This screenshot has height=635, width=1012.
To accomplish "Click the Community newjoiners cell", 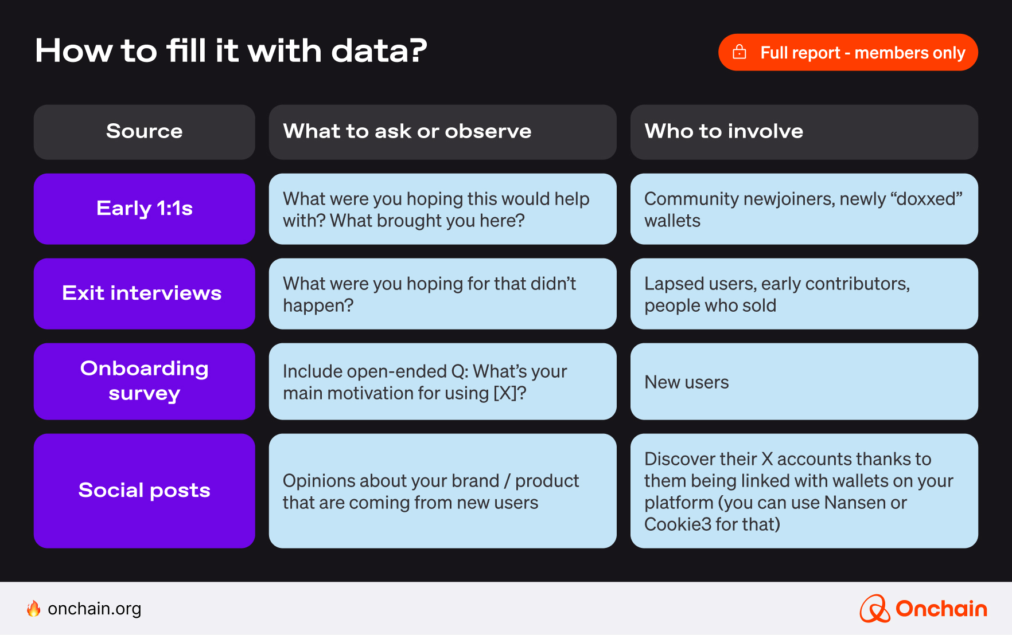I will [804, 209].
